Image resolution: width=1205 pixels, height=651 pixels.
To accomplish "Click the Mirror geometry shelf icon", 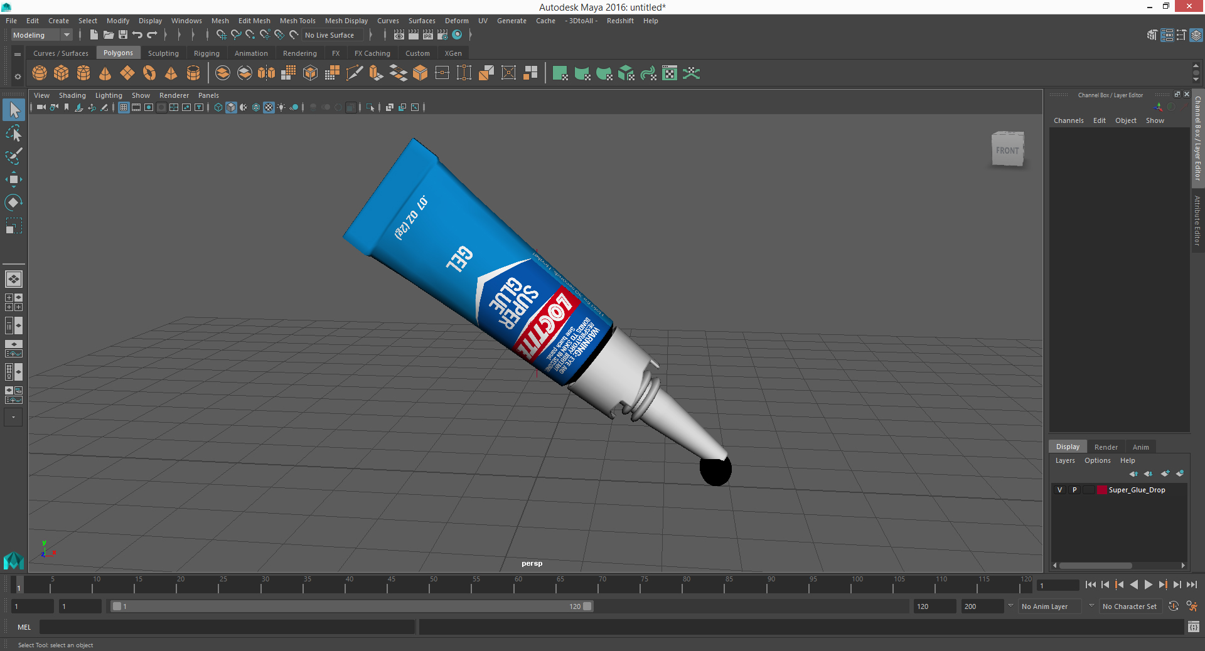I will [x=267, y=73].
